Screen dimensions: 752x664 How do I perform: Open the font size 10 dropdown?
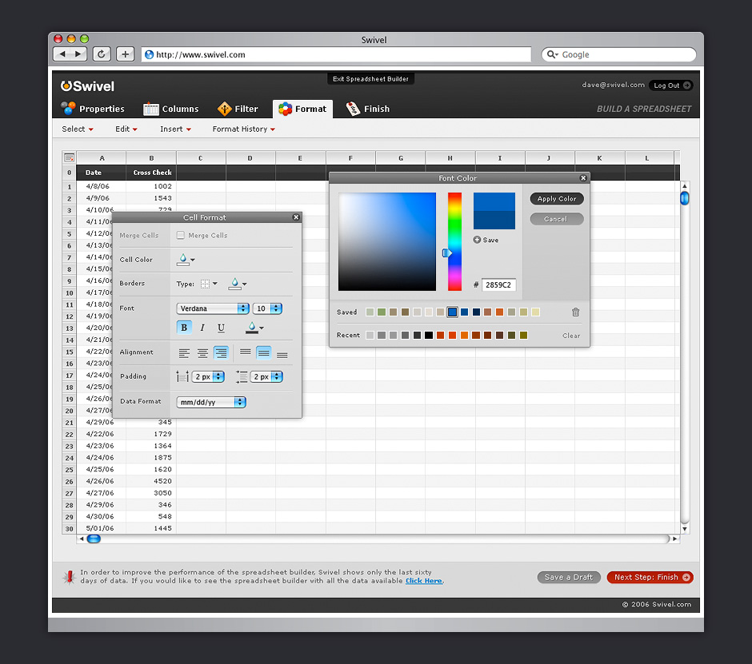tap(267, 308)
